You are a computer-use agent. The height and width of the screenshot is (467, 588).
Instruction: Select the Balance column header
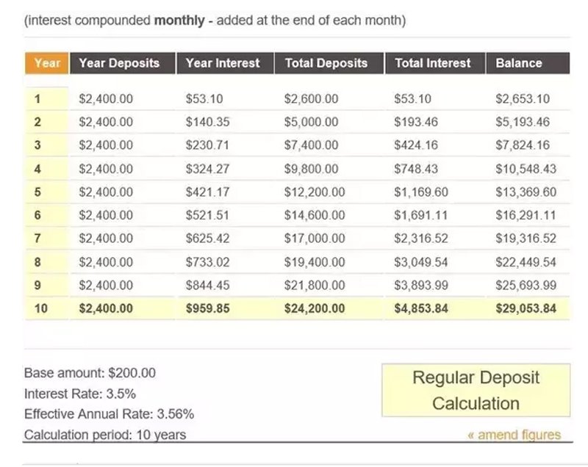point(519,63)
